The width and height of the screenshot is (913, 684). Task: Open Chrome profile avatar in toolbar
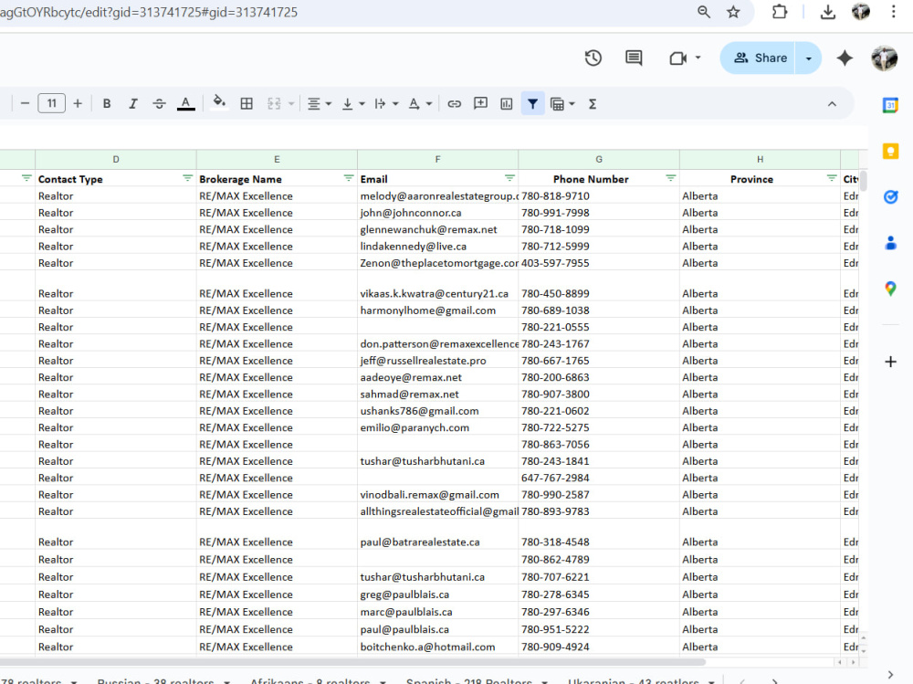861,12
